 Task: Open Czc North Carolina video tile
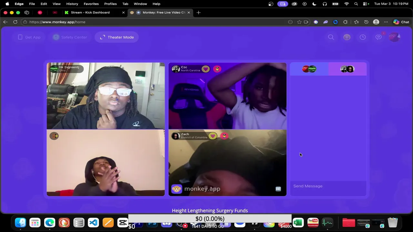227,96
